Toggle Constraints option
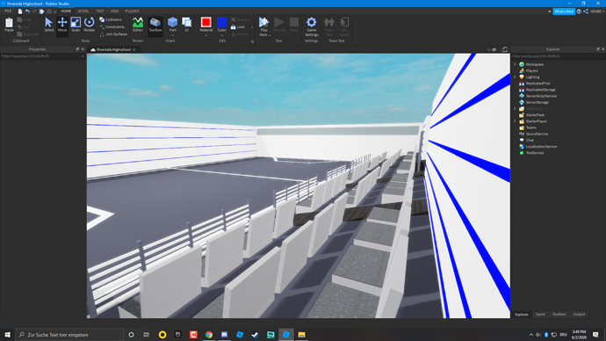Screen dimensions: 606x341 112,27
